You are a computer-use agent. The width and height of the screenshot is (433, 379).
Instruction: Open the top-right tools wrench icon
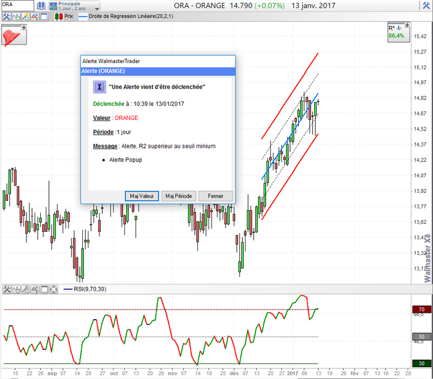pyautogui.click(x=426, y=6)
